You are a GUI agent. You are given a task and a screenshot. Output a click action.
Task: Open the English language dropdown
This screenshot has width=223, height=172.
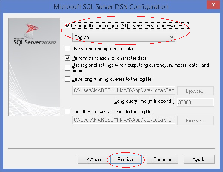click(124, 37)
